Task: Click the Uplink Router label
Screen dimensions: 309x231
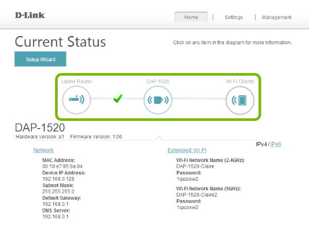Action: tap(77, 81)
